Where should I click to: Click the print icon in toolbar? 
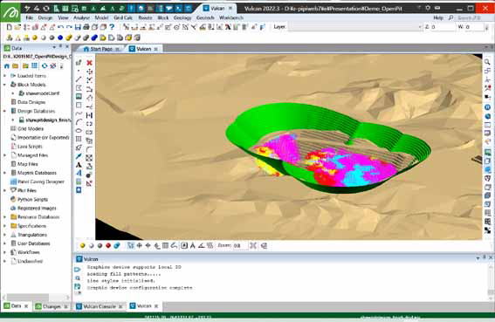pos(86,27)
